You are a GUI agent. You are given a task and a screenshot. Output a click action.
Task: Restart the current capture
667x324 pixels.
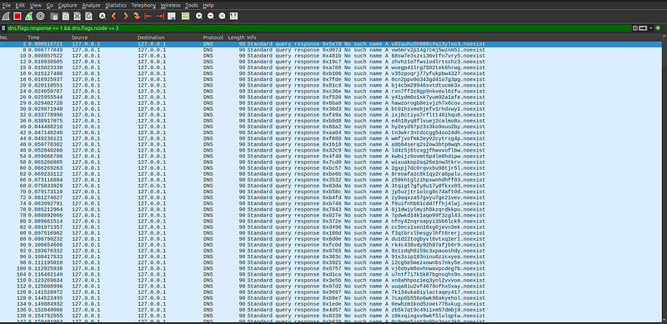click(x=28, y=16)
